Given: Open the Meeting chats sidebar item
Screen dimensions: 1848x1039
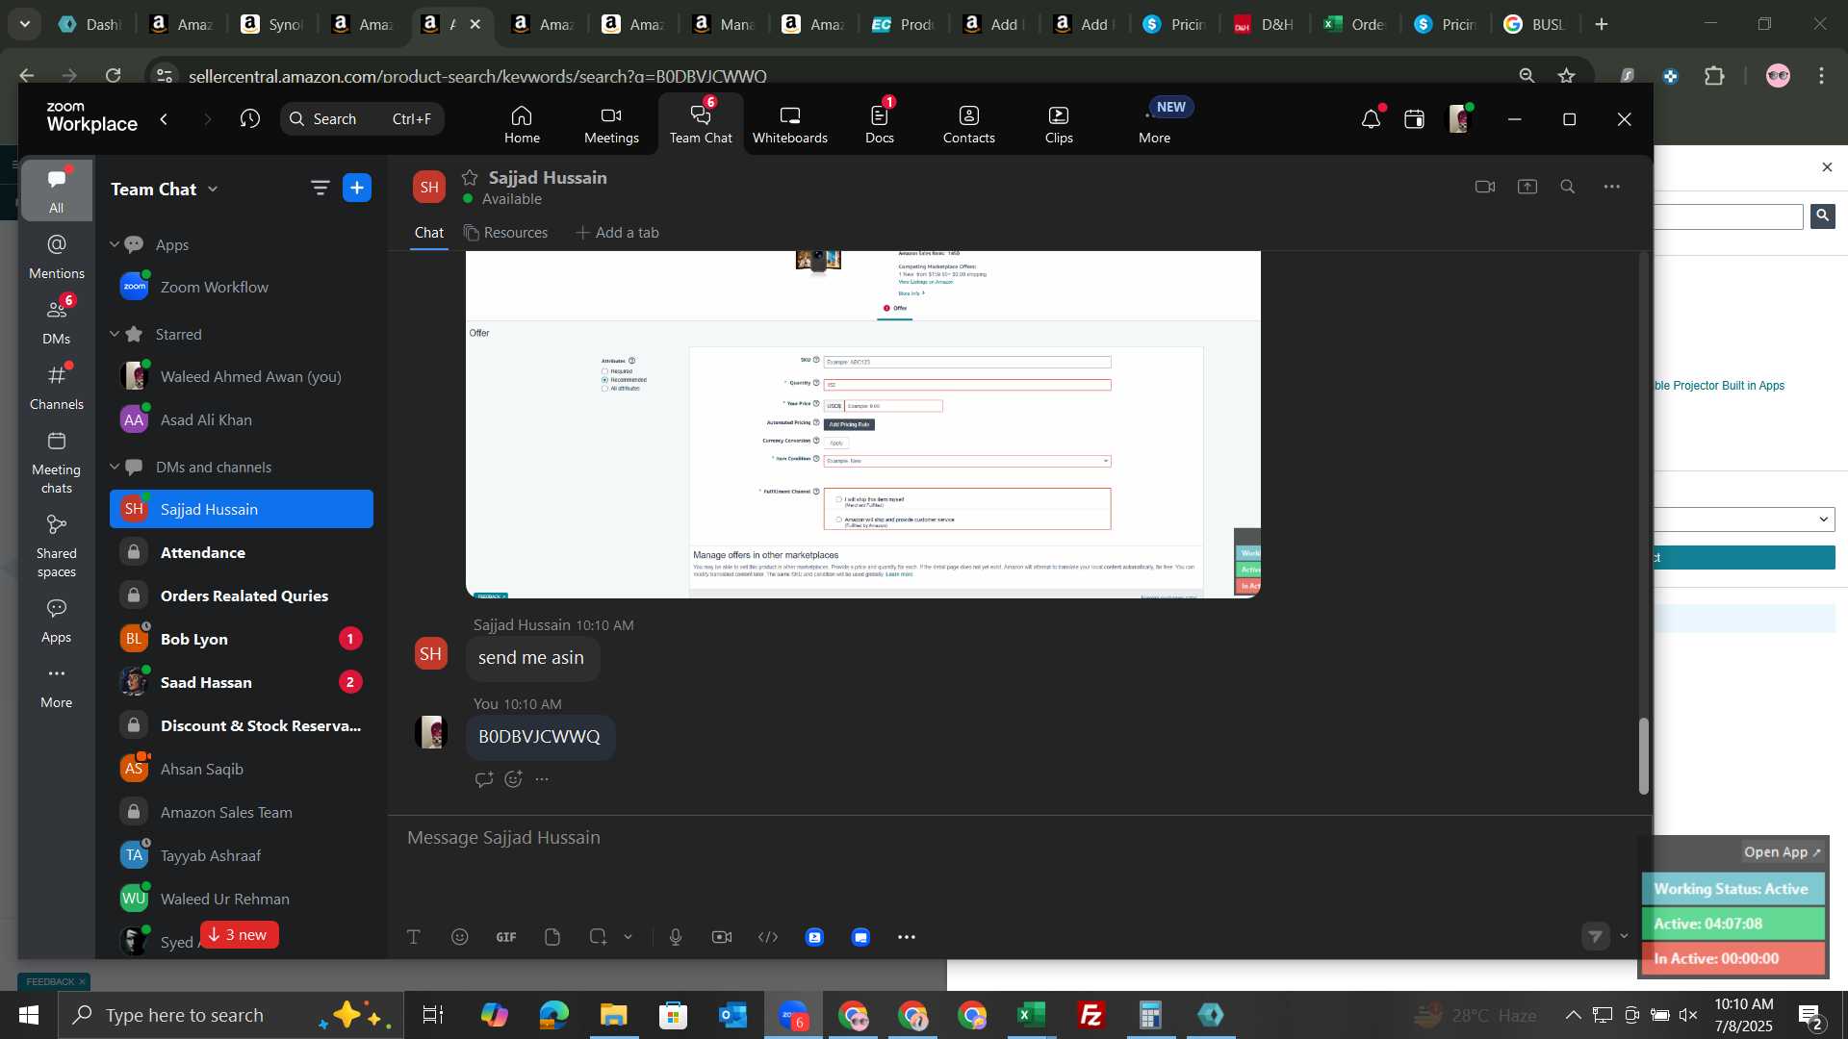Looking at the screenshot, I should point(57,463).
